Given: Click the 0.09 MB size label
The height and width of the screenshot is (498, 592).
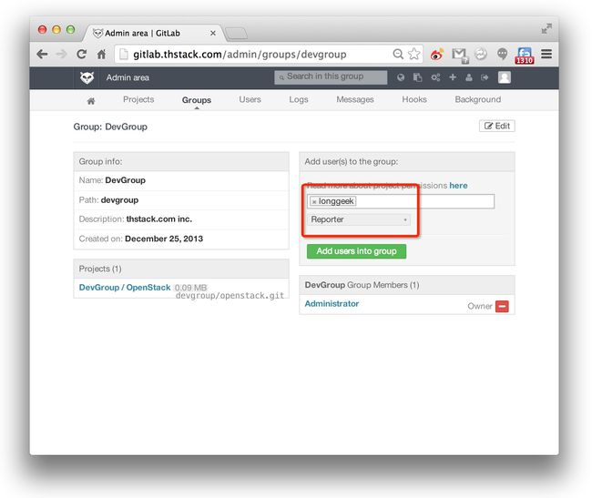Looking at the screenshot, I should pyautogui.click(x=190, y=288).
